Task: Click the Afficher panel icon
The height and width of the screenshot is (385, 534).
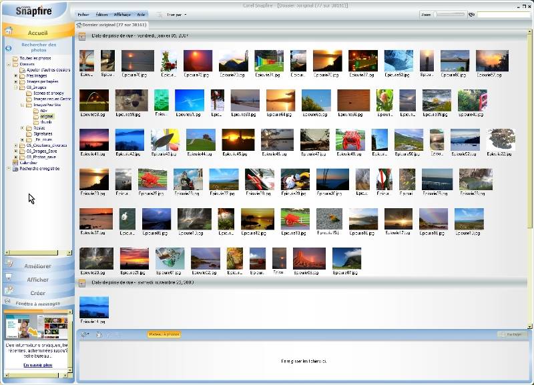Action: pyautogui.click(x=9, y=277)
